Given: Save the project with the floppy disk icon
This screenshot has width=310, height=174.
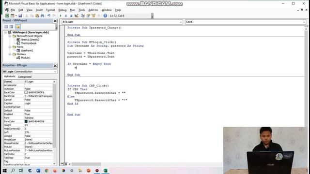Looking at the screenshot, I should 20,16.
